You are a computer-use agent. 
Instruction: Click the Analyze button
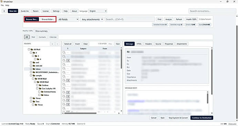(x=168, y=19)
